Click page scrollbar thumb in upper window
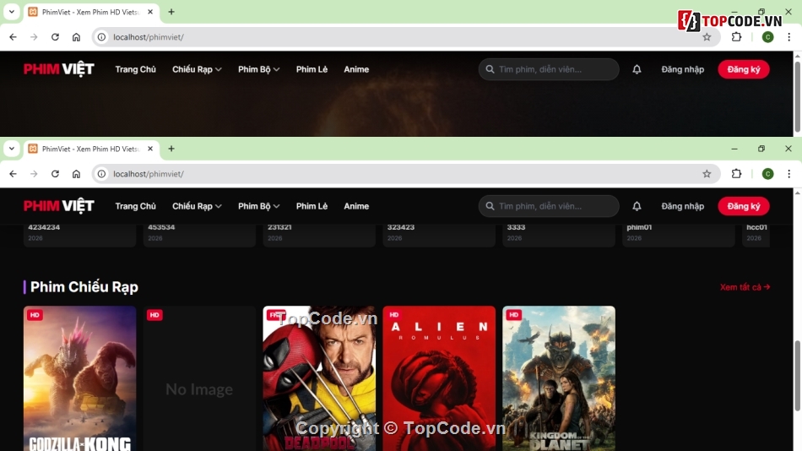Image resolution: width=802 pixels, height=451 pixels. pyautogui.click(x=798, y=97)
